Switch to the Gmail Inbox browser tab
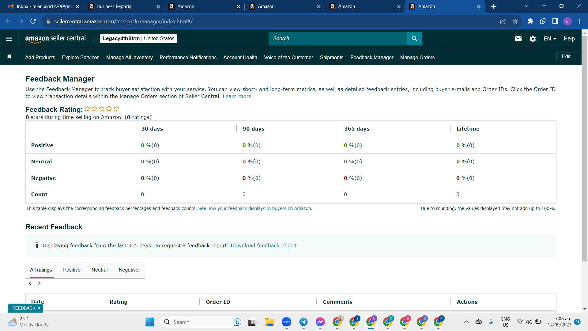 (43, 6)
